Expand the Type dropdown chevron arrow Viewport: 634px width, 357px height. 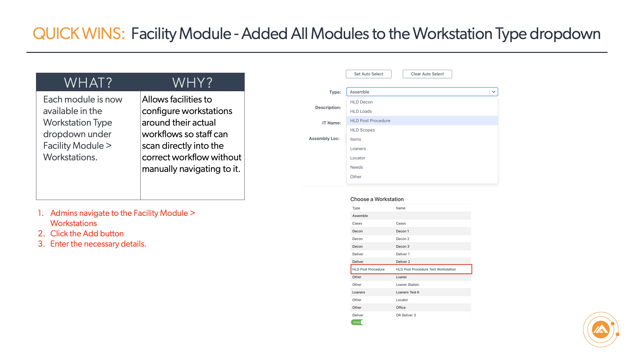[493, 92]
